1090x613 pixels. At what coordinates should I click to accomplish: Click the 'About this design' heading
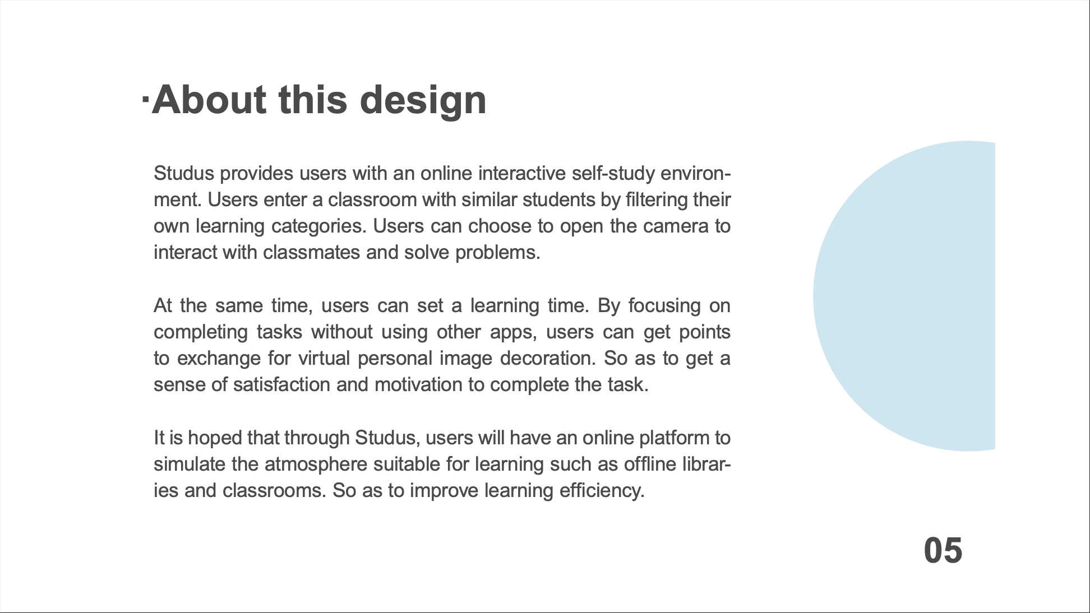coord(317,100)
